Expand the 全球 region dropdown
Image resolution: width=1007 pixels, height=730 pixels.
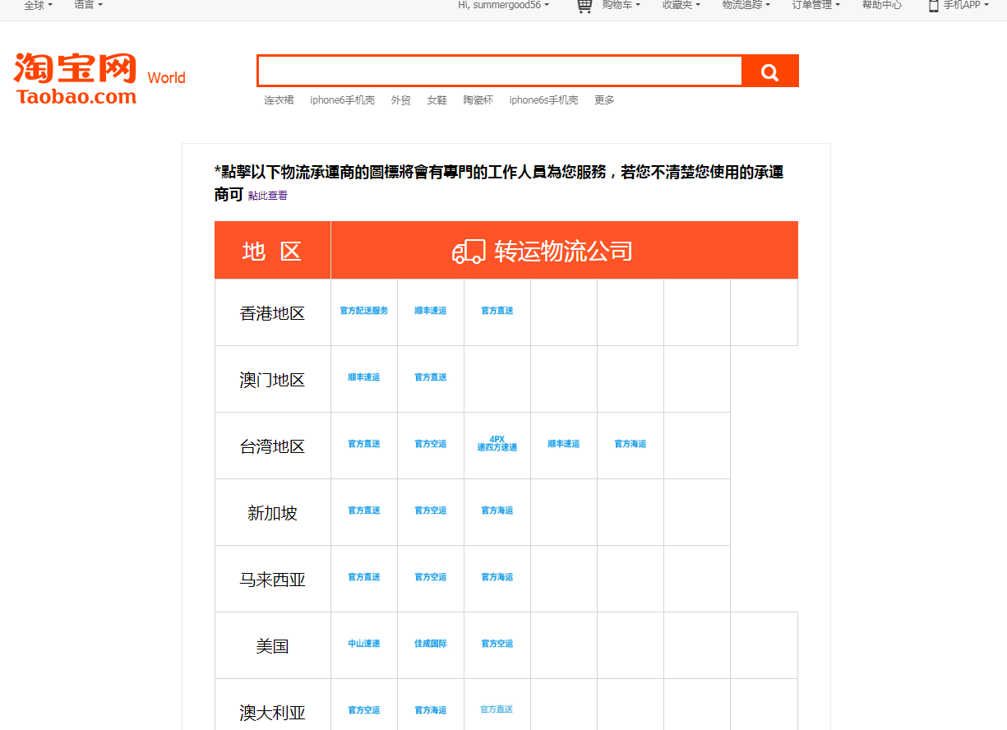[x=38, y=5]
